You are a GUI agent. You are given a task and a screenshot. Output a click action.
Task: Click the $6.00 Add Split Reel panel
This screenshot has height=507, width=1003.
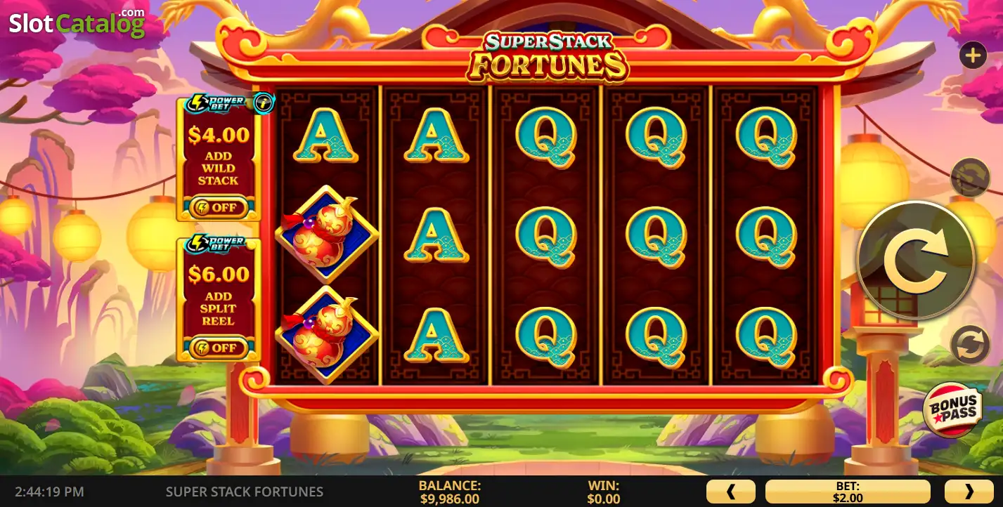219,300
